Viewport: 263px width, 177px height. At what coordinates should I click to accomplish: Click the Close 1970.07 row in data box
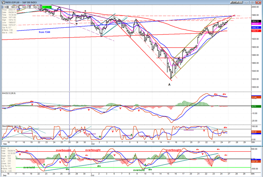pos(9,25)
